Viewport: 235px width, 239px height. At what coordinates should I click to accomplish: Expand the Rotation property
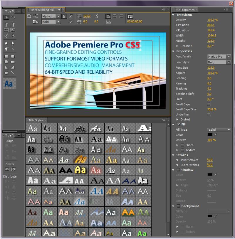click(x=177, y=46)
